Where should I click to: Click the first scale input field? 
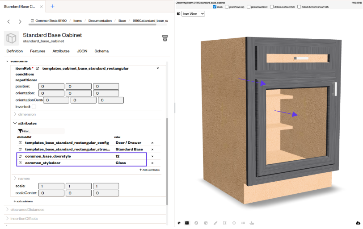pyautogui.click(x=51, y=186)
